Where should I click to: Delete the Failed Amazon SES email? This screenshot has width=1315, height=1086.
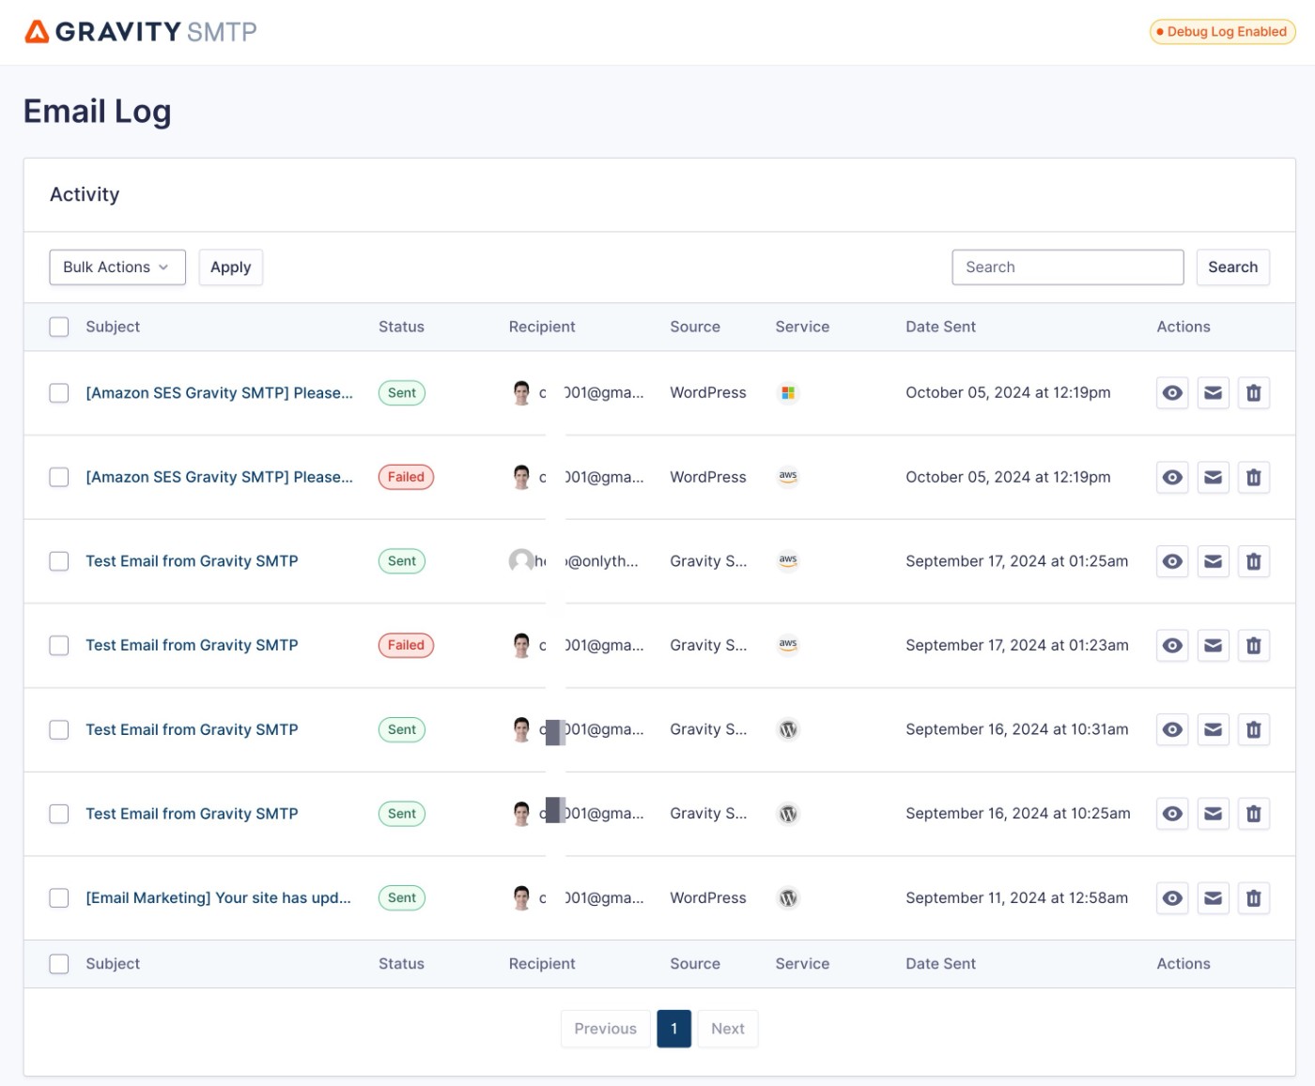pyautogui.click(x=1254, y=477)
